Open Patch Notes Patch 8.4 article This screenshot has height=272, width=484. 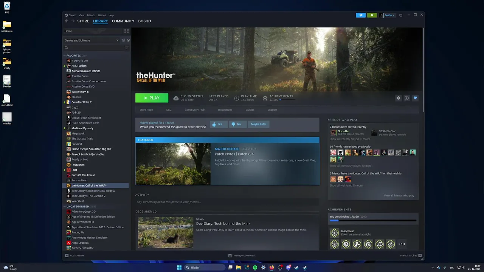click(x=234, y=154)
